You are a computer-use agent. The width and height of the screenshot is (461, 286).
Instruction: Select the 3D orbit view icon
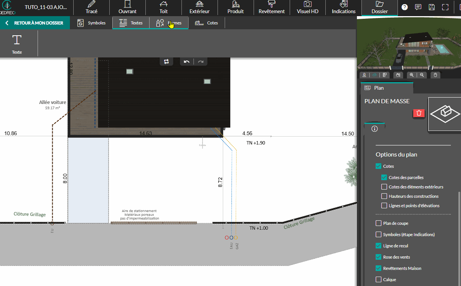click(374, 75)
